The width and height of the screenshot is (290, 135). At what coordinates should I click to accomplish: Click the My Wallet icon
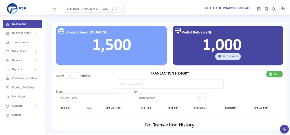(x=7, y=97)
